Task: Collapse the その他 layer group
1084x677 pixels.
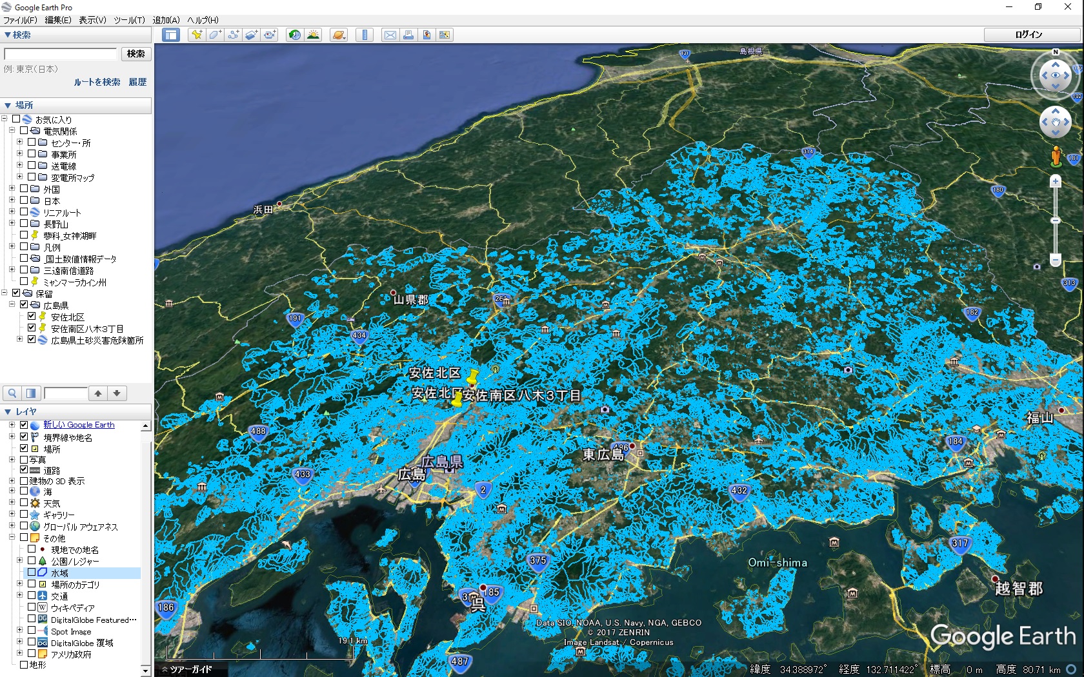Action: click(12, 538)
